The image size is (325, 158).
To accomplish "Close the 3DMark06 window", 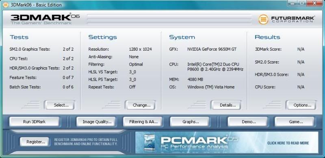I will [x=314, y=3].
